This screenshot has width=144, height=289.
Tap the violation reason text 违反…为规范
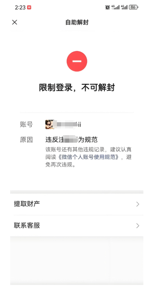click(x=71, y=140)
